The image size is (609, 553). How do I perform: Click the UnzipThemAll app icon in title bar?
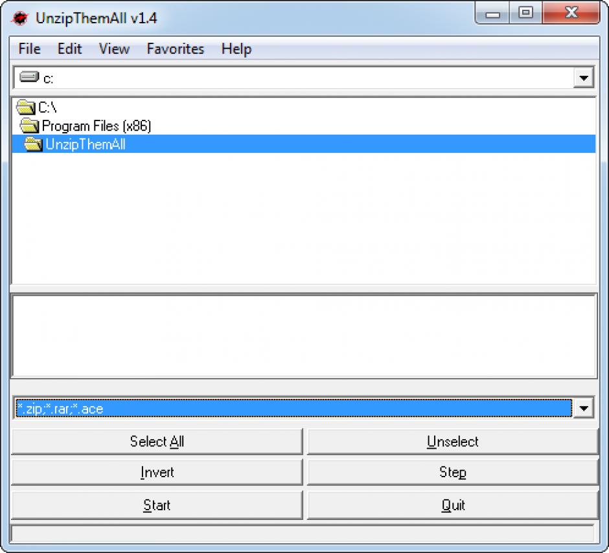[x=19, y=18]
